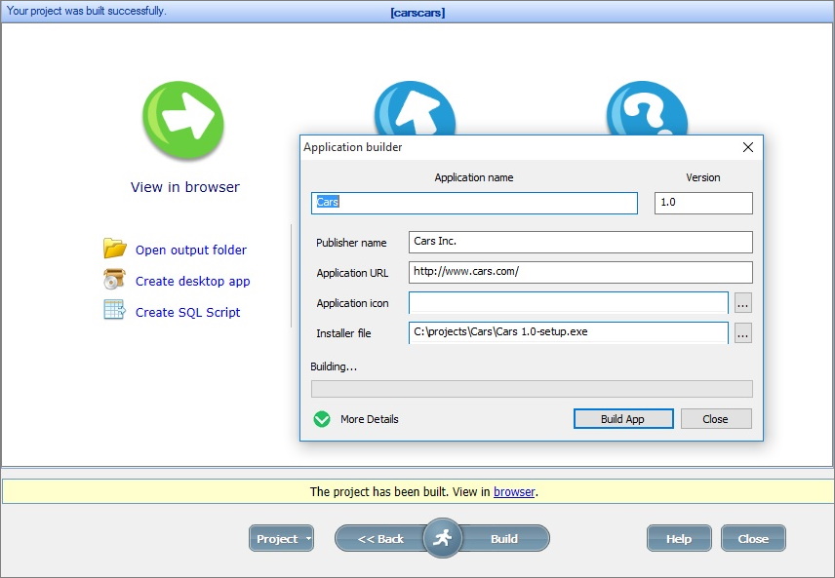This screenshot has width=835, height=578.
Task: Open the Project dropdown button
Action: click(x=281, y=539)
